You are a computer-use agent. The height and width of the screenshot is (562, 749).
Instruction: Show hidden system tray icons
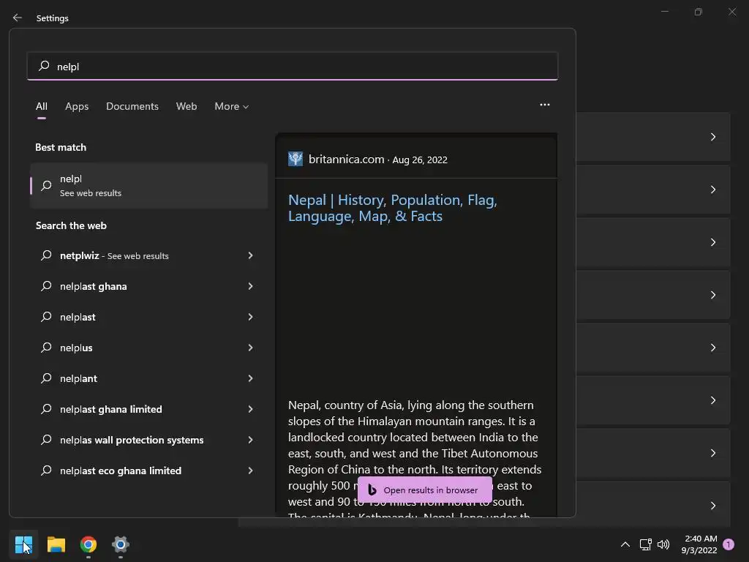coord(625,544)
